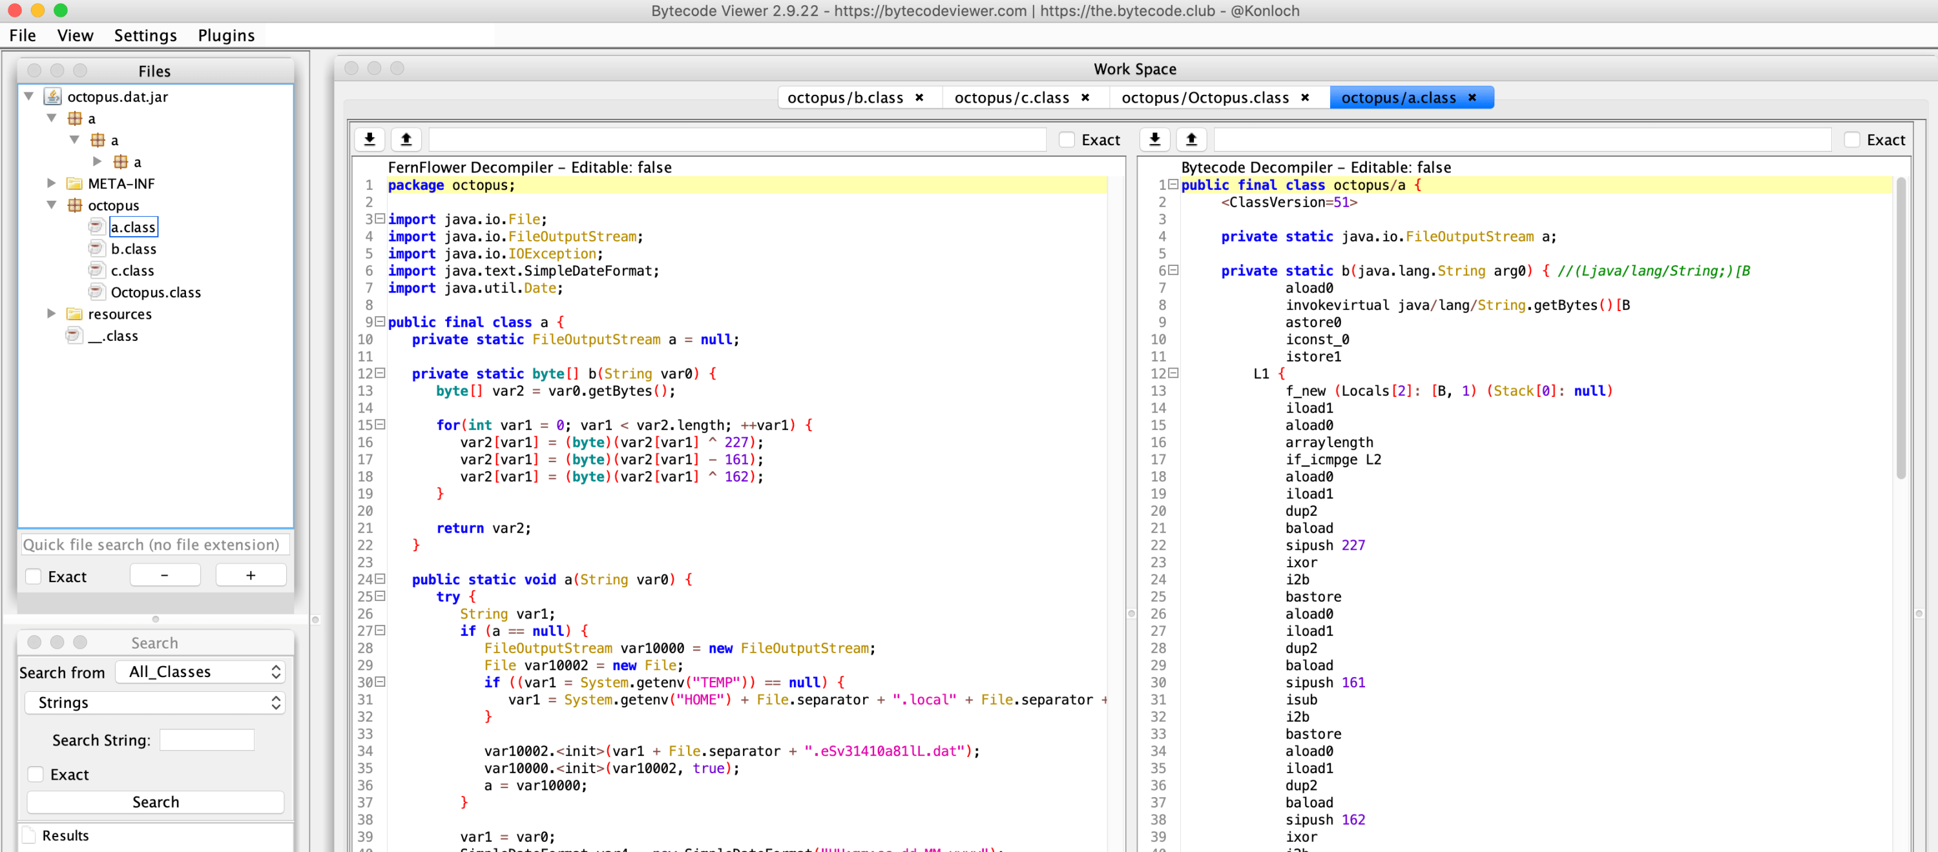Open the All_Classes dropdown

coord(200,671)
